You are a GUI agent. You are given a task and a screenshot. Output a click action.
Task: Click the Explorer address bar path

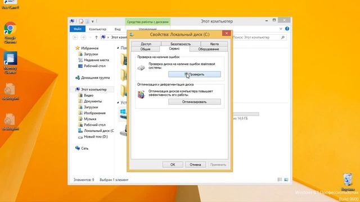114,38
